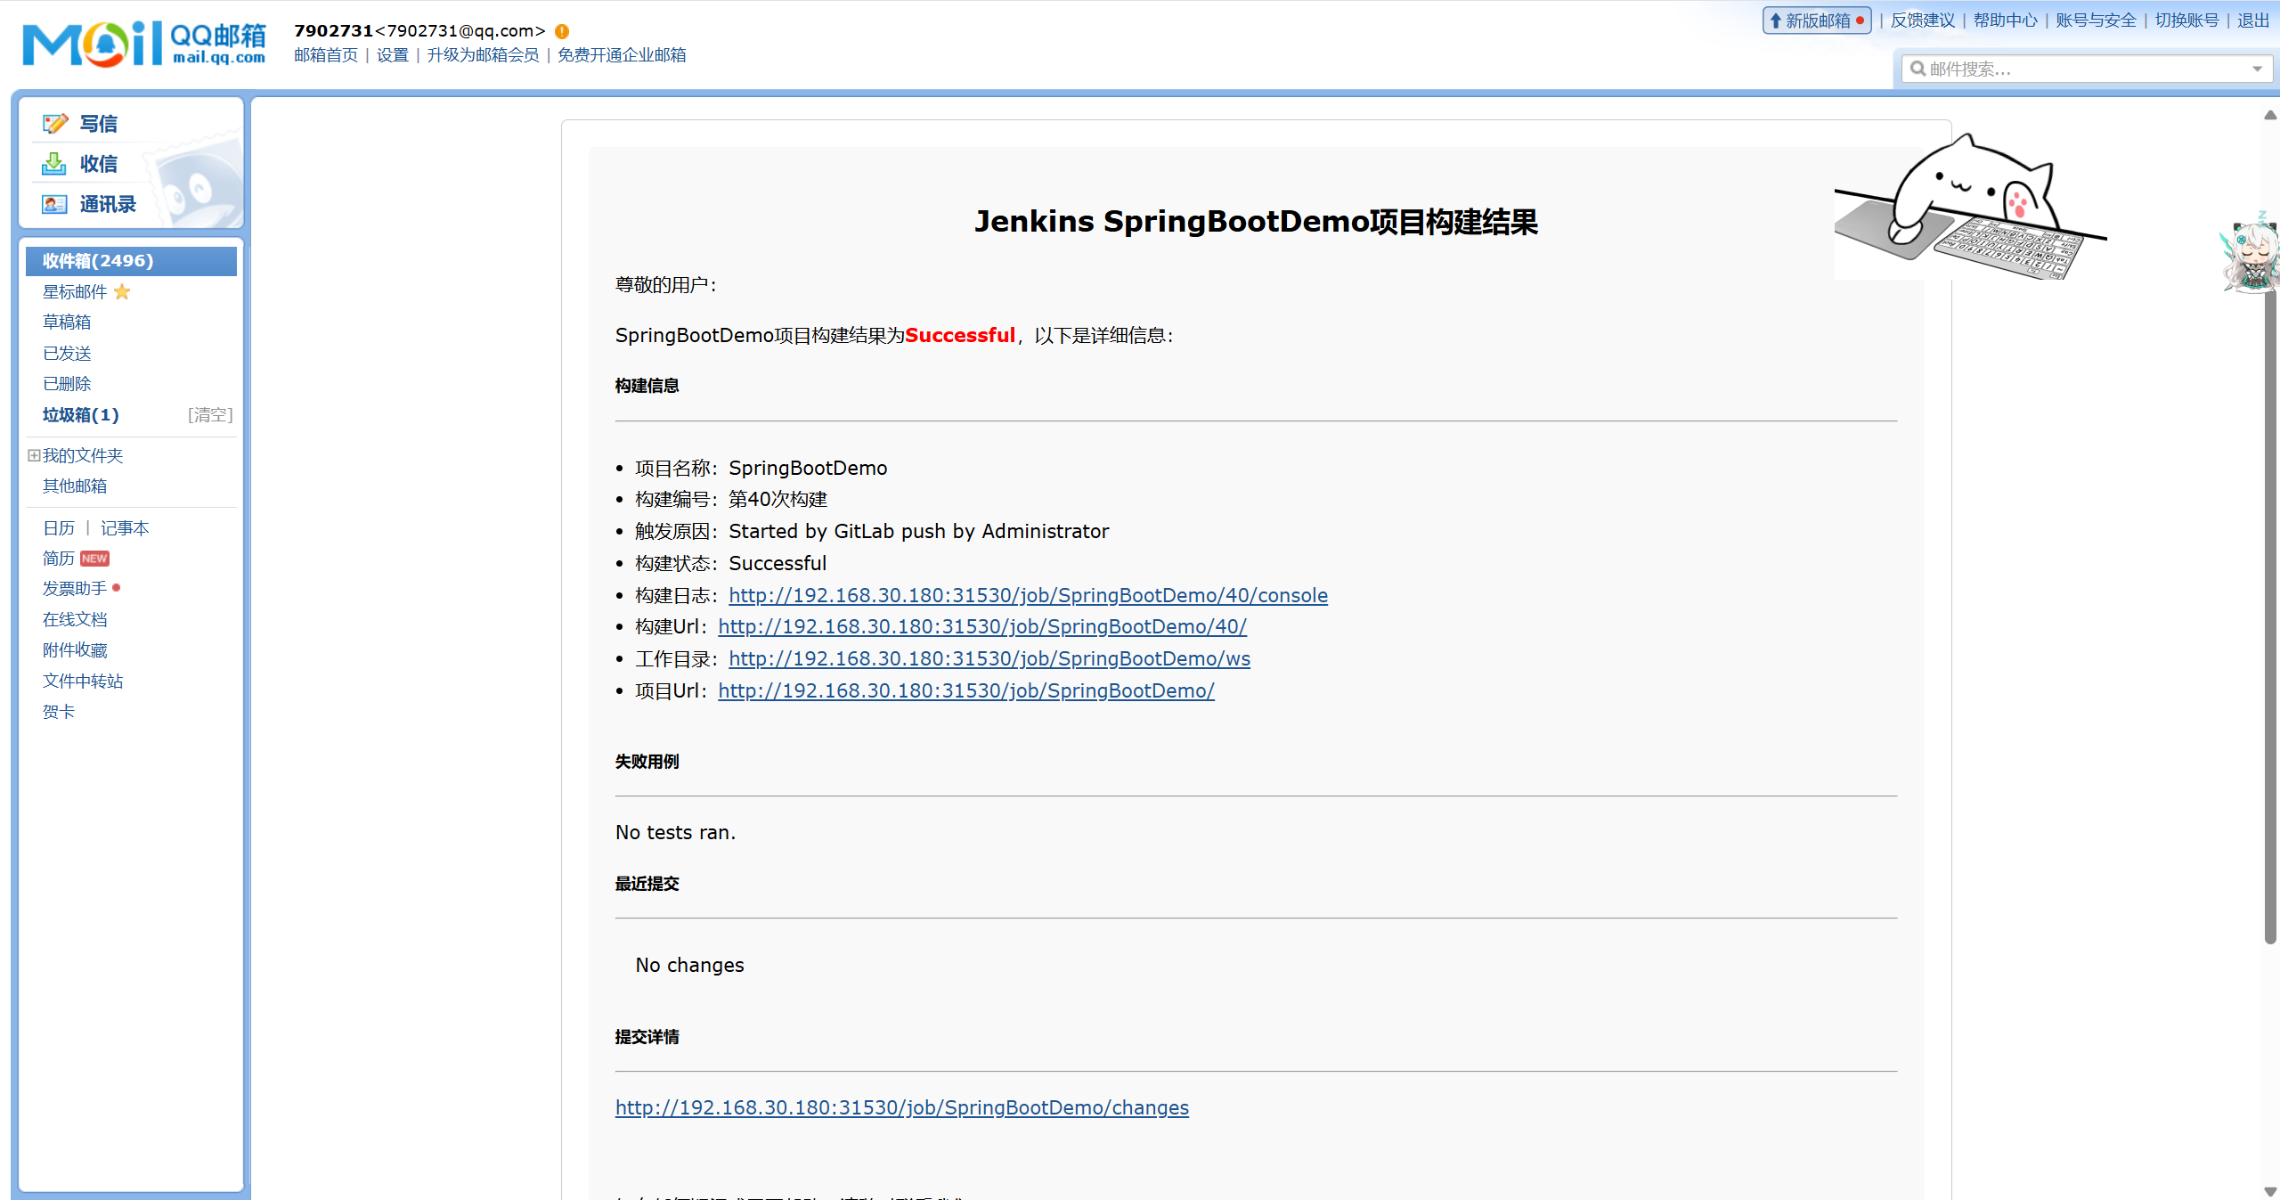Click the receive mail download icon

pyautogui.click(x=54, y=164)
